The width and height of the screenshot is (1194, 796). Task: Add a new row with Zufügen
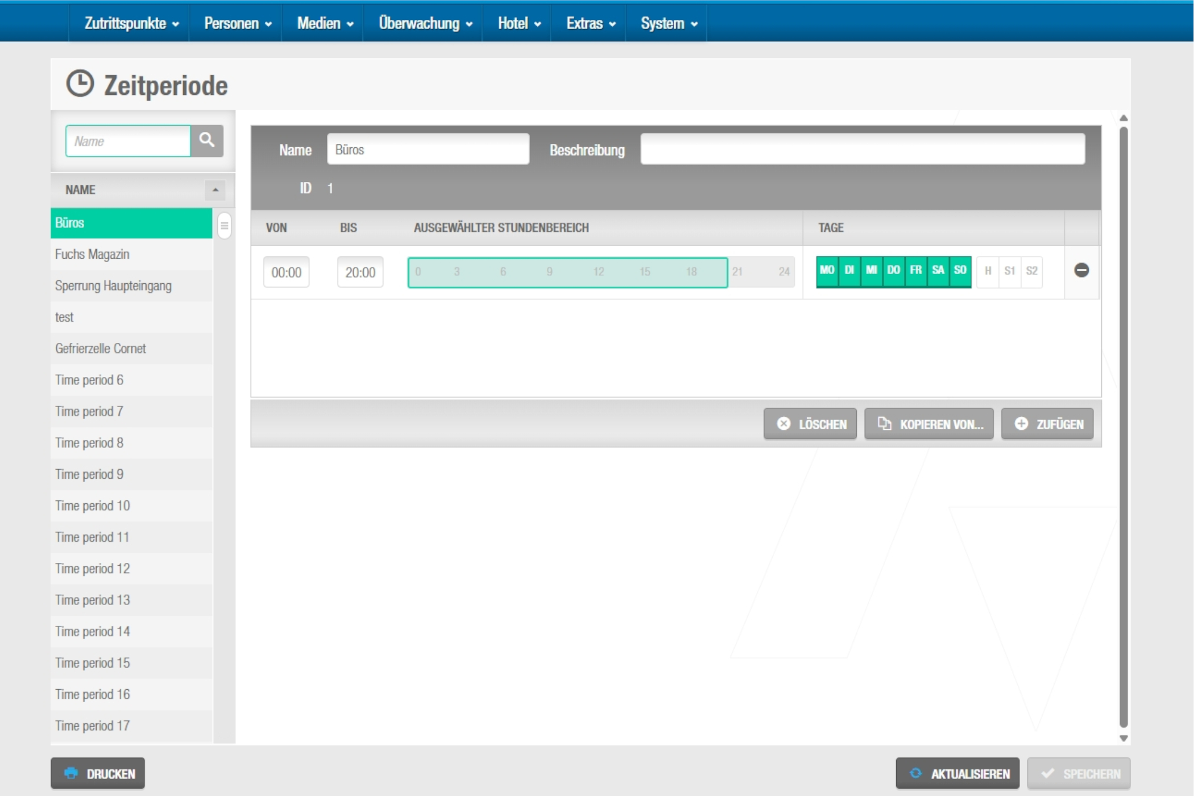[1047, 424]
